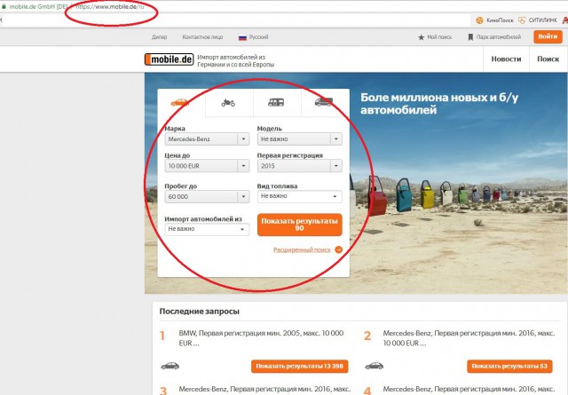Select the truck vehicle type tab
The height and width of the screenshot is (395, 568).
(x=324, y=103)
